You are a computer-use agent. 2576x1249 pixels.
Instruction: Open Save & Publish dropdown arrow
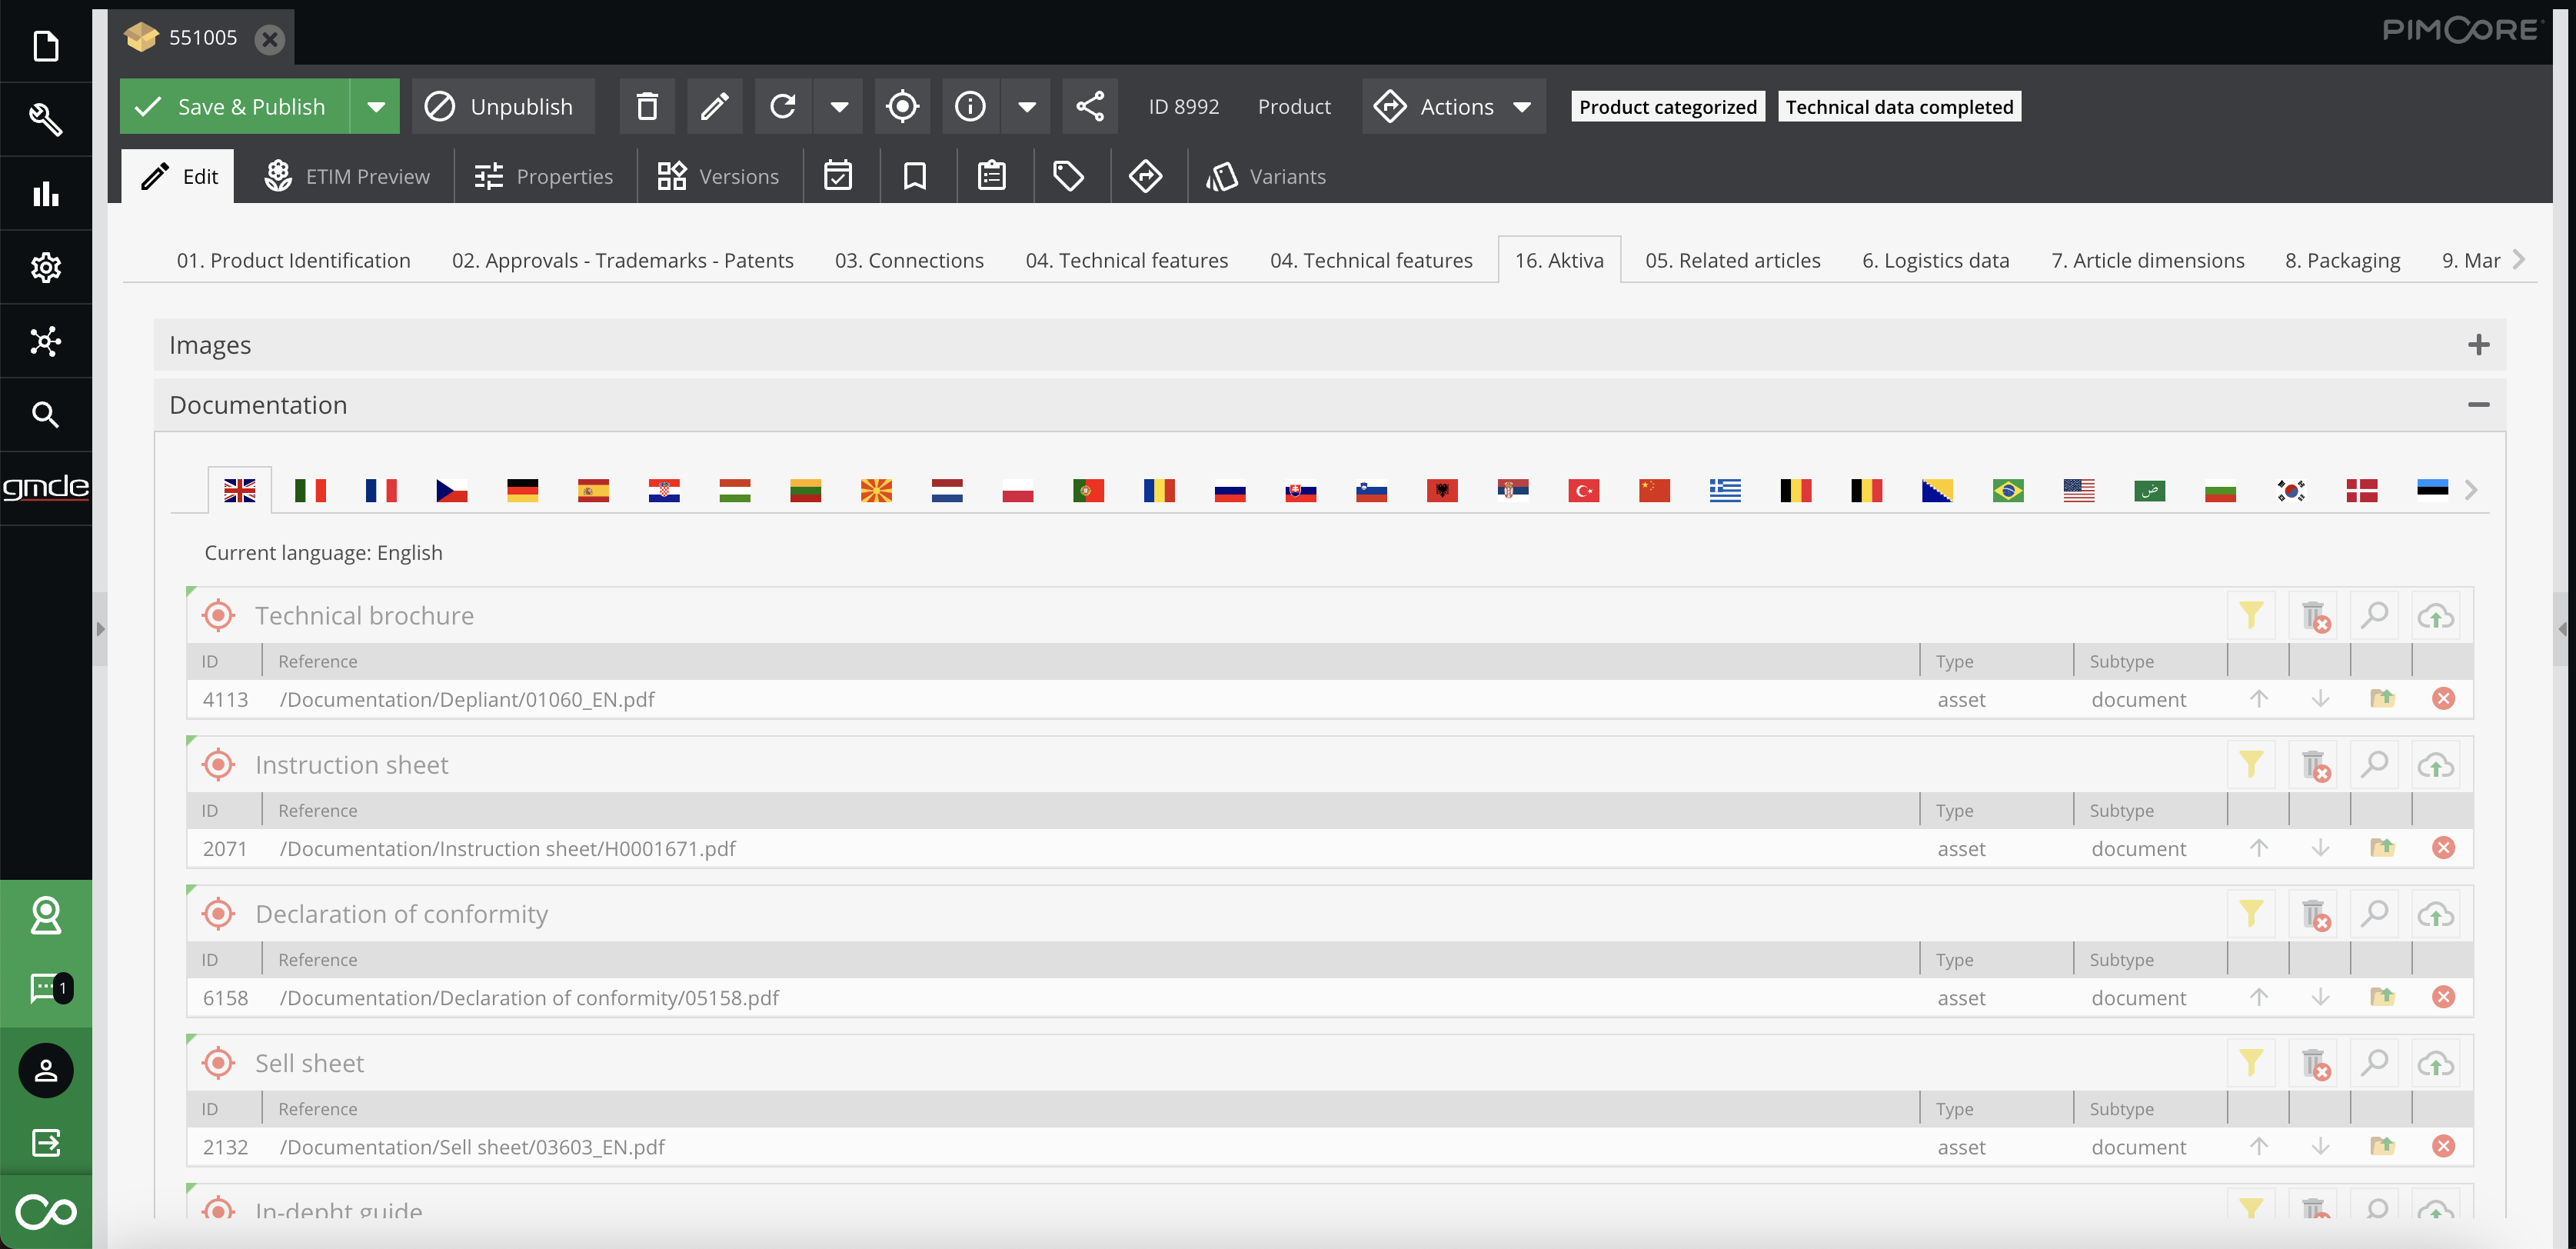[x=376, y=106]
